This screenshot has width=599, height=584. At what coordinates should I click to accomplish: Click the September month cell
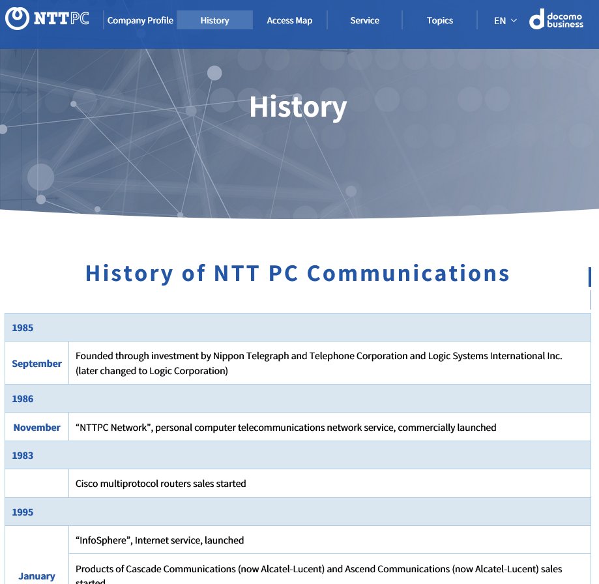coord(37,363)
